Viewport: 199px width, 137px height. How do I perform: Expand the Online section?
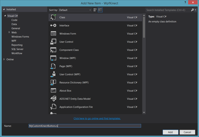tap(4, 59)
